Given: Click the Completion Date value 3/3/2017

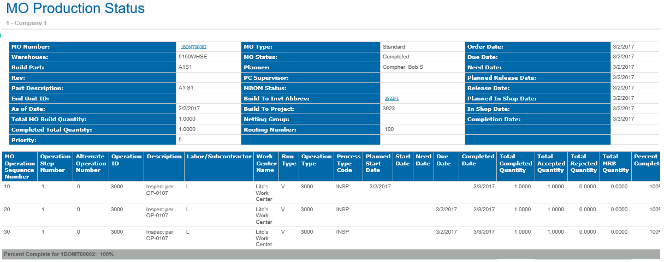Looking at the screenshot, I should pyautogui.click(x=623, y=119).
